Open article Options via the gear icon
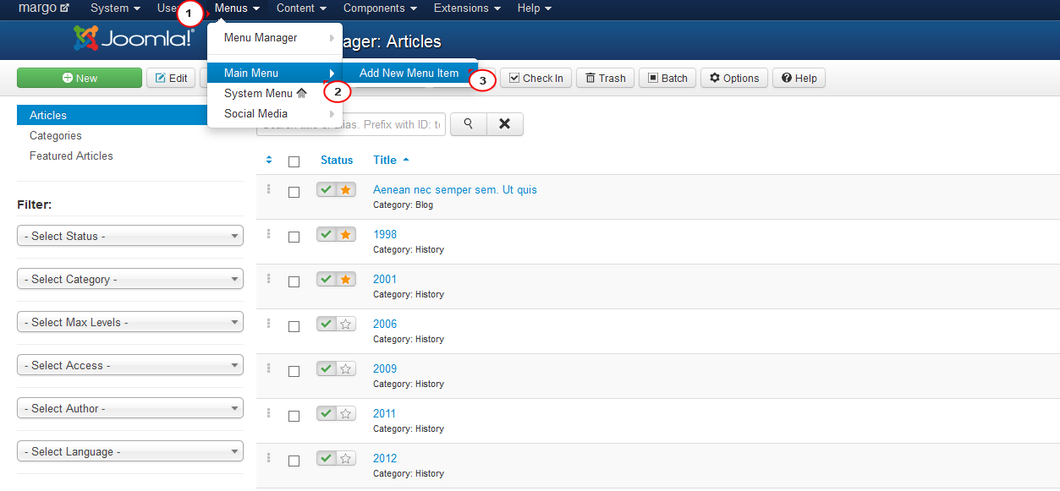Viewport: 1060px width, 491px height. pyautogui.click(x=733, y=78)
